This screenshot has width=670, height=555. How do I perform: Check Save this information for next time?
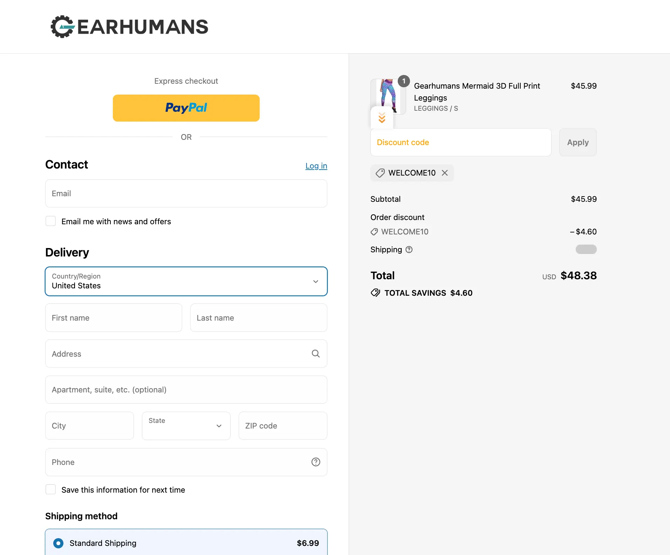[x=51, y=489]
